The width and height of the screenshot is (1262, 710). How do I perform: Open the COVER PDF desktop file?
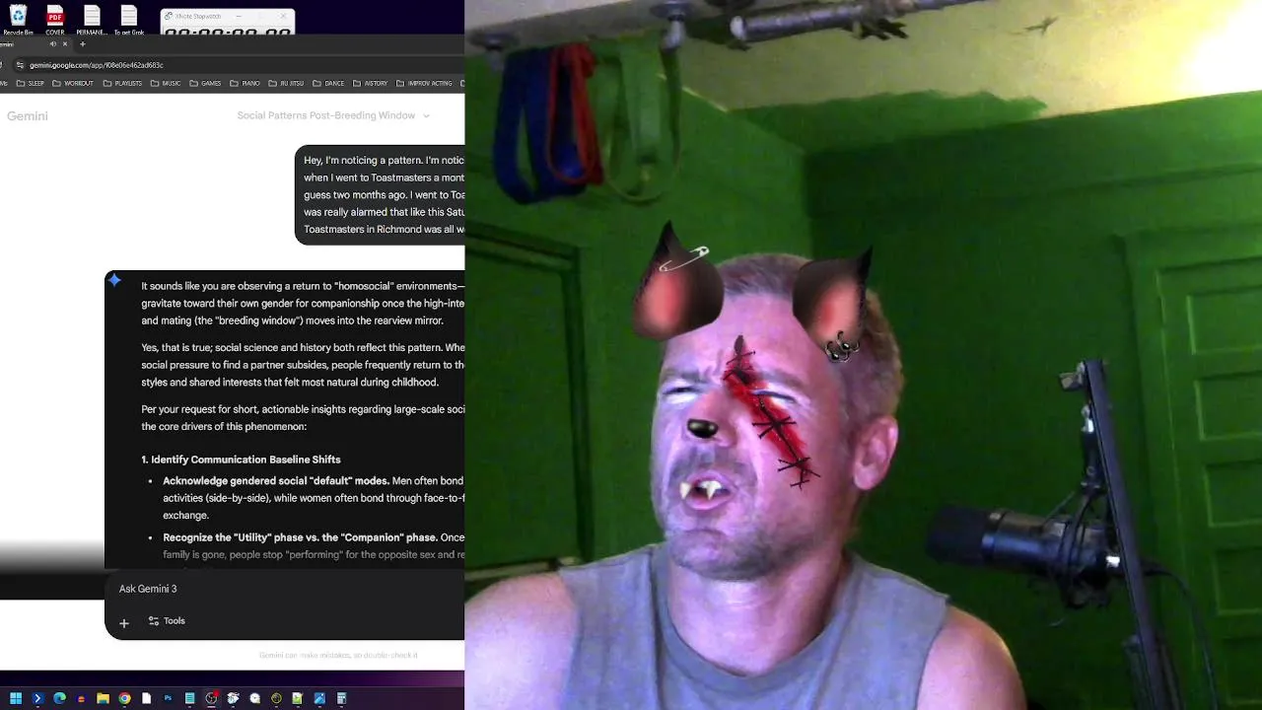tap(55, 19)
